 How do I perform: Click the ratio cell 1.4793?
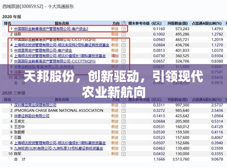click(x=217, y=29)
